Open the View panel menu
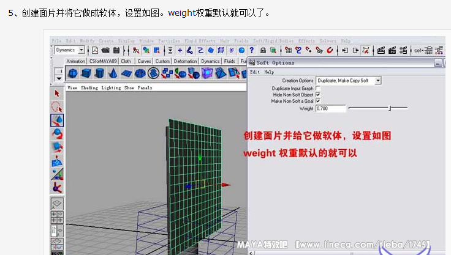This screenshot has height=255, width=451. coord(72,88)
